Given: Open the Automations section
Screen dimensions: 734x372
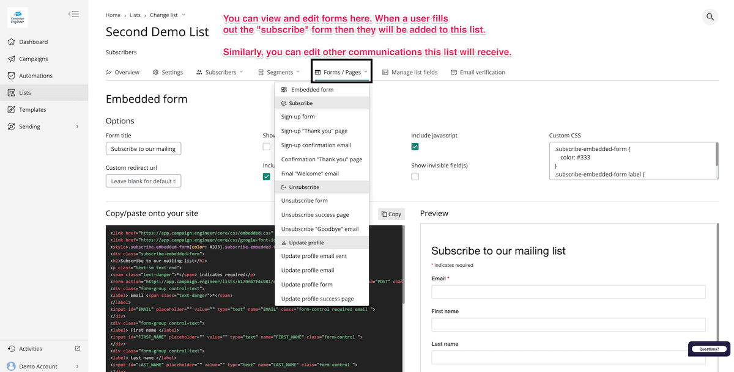Looking at the screenshot, I should (x=35, y=76).
